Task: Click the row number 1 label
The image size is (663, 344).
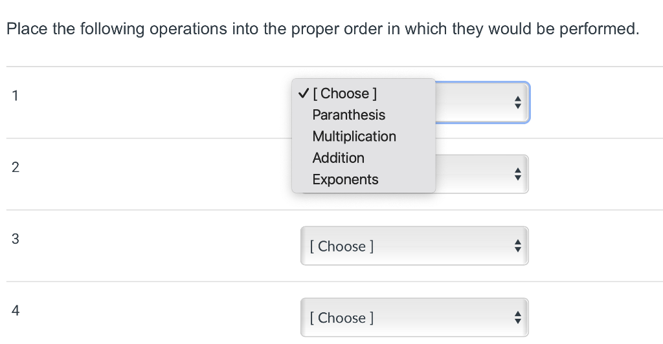Action: point(15,96)
